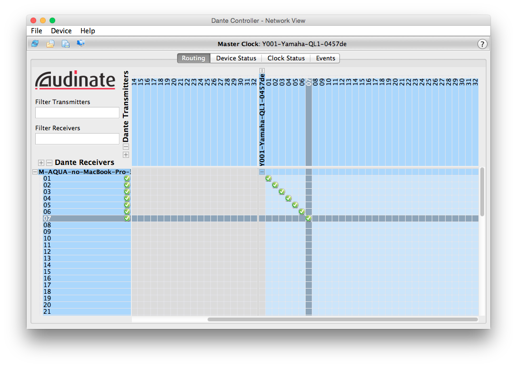This screenshot has height=367, width=517.
Task: Click the Reload Device Information toolbar icon
Action: click(35, 43)
